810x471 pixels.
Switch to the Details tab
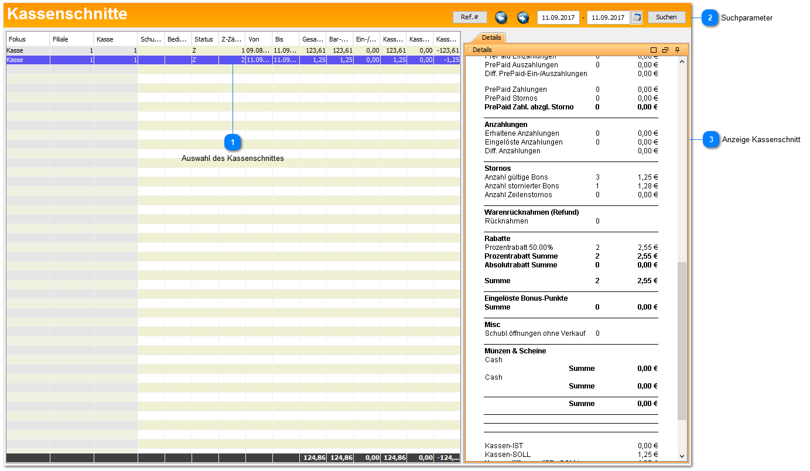tap(491, 37)
